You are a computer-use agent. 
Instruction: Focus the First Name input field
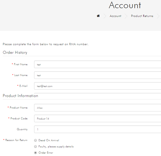(98, 64)
